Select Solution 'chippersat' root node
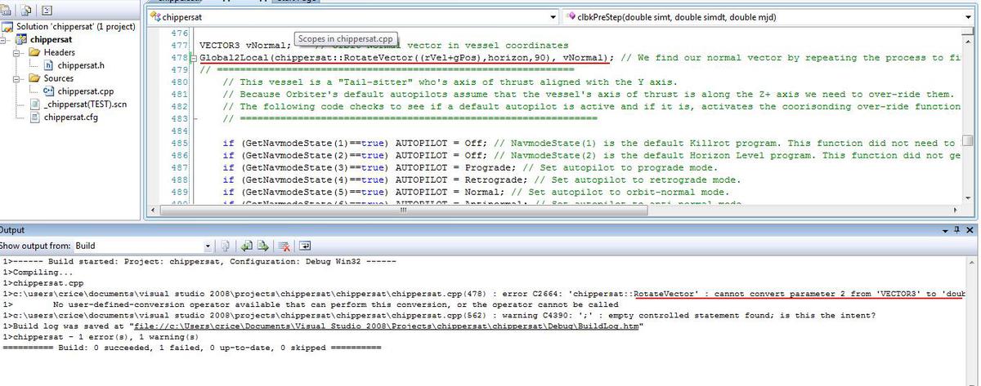The image size is (981, 386). tap(69, 26)
